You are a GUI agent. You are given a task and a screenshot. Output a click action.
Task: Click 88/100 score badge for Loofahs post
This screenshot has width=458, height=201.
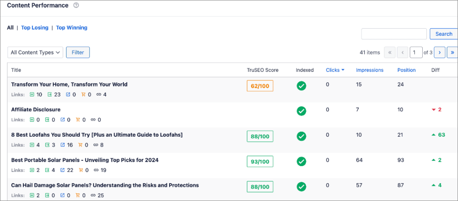pyautogui.click(x=260, y=136)
